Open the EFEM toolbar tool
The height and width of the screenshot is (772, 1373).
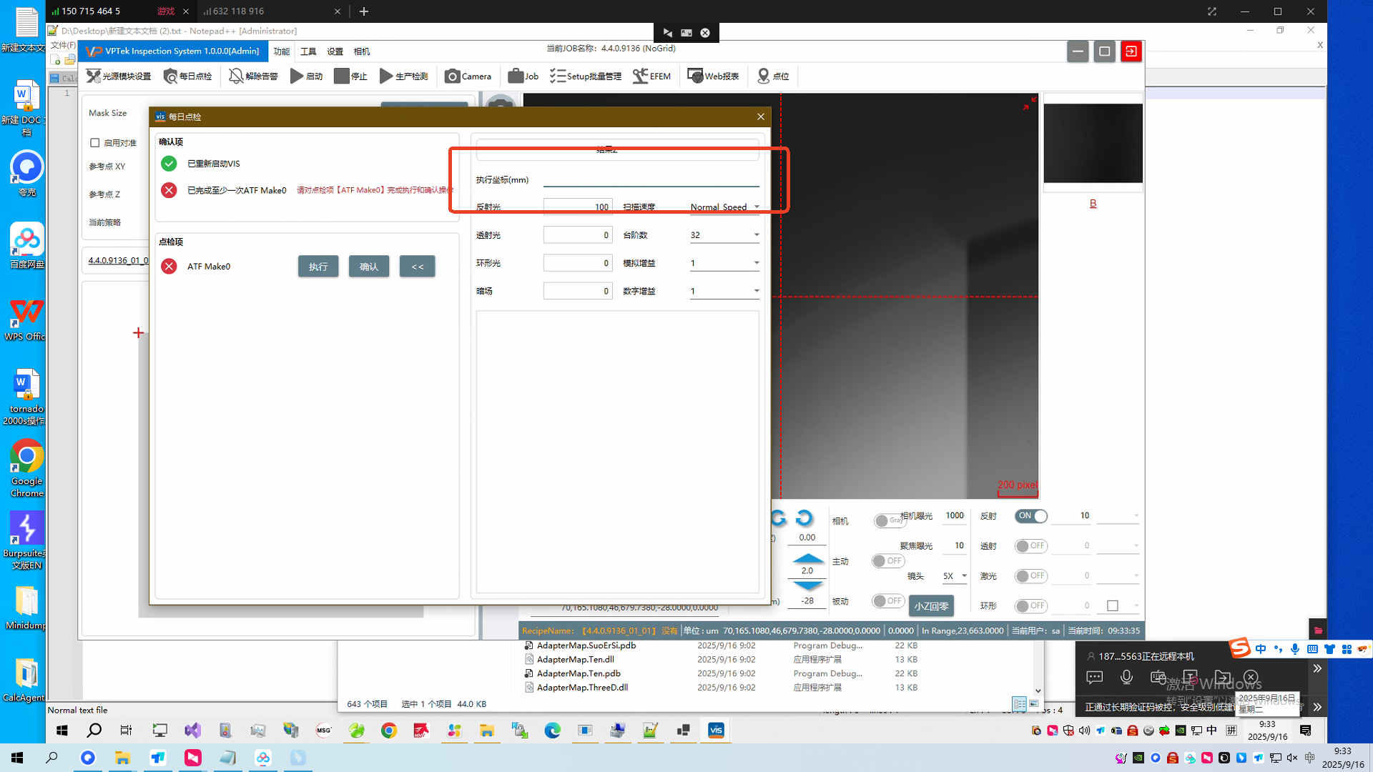[x=651, y=76]
